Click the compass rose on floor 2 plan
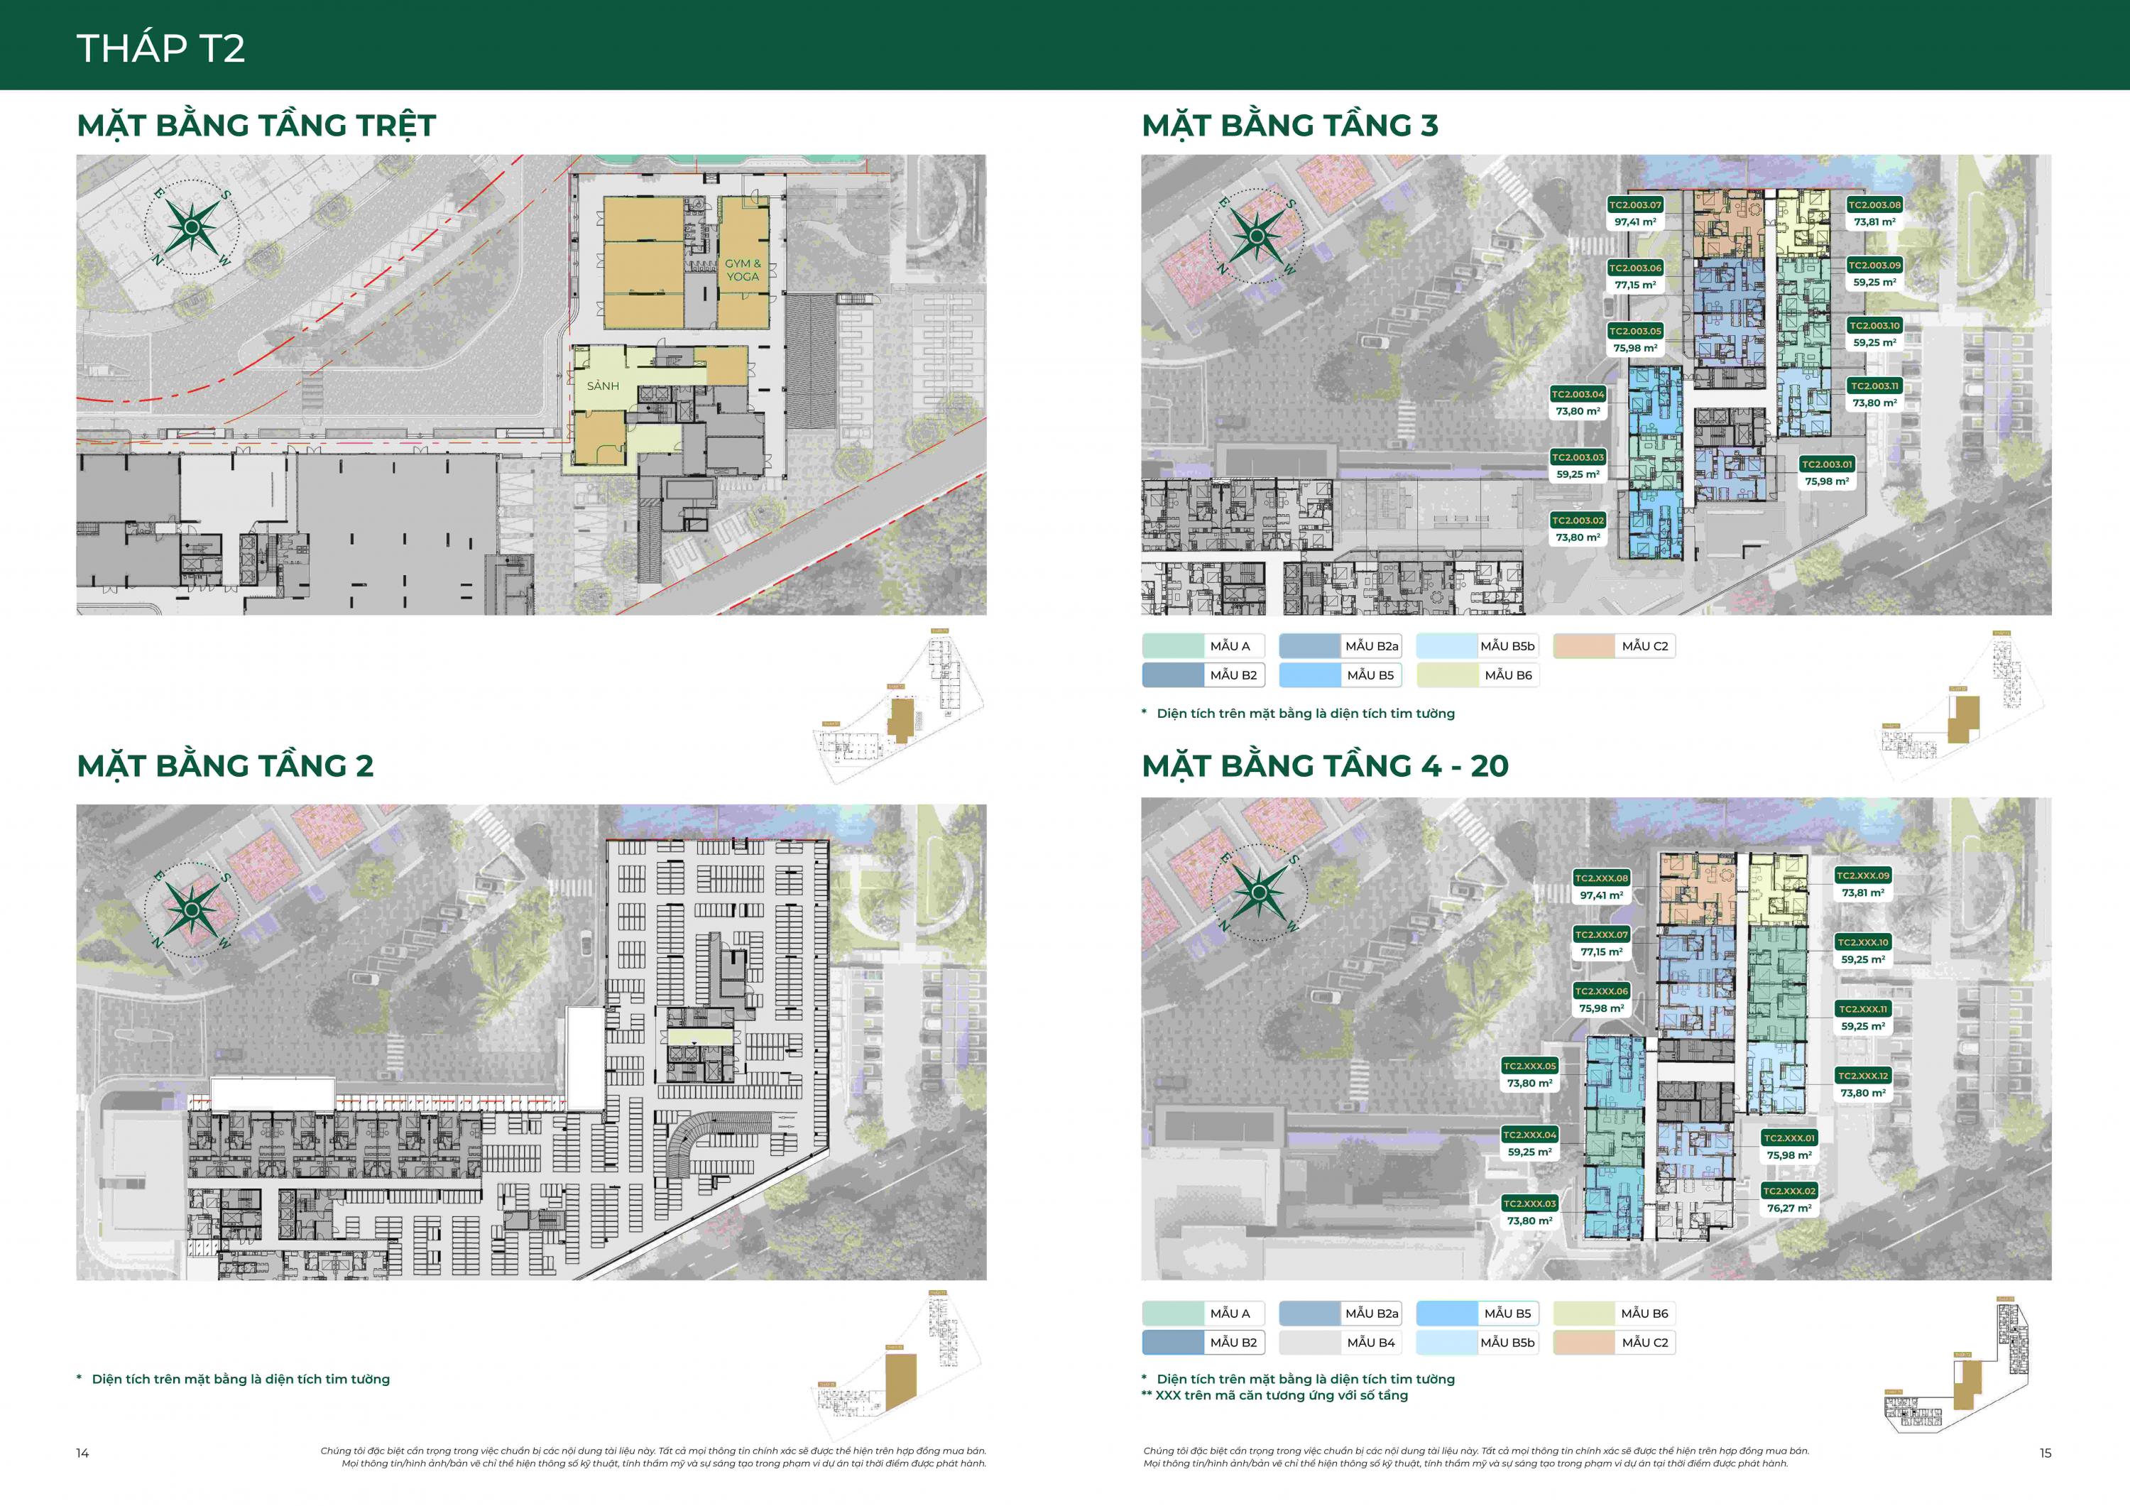The height and width of the screenshot is (1506, 2130). (x=192, y=910)
